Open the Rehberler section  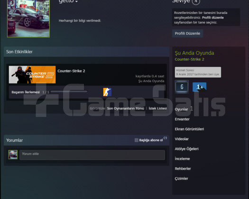click(x=183, y=169)
